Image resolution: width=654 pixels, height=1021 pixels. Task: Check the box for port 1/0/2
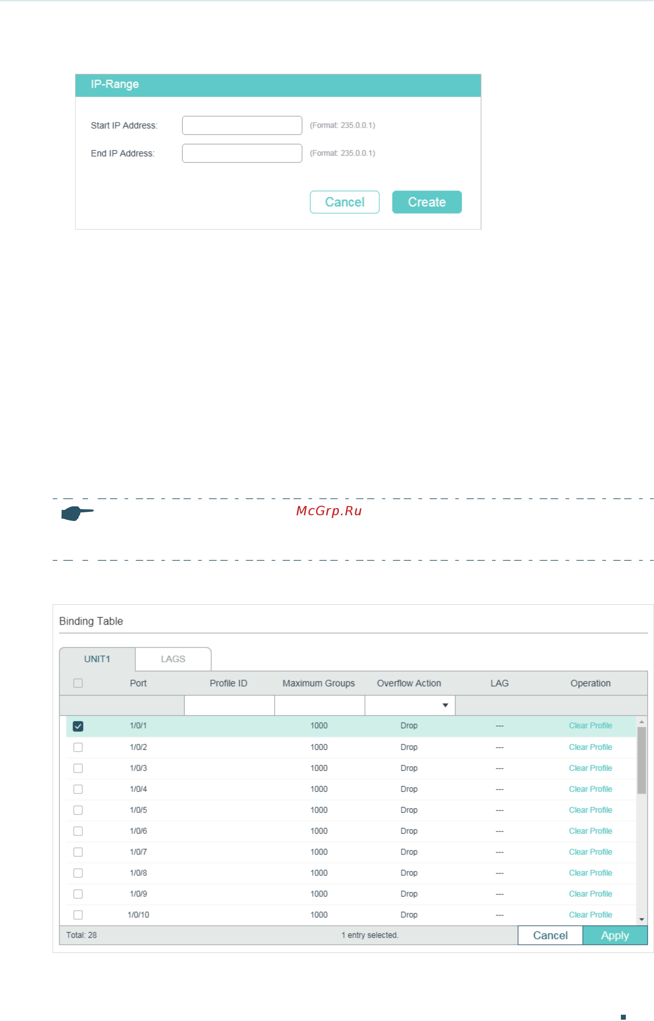coord(78,747)
